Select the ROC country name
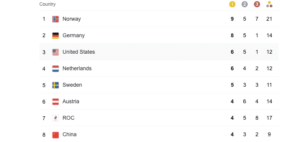The width and height of the screenshot is (306, 142). coord(68,118)
